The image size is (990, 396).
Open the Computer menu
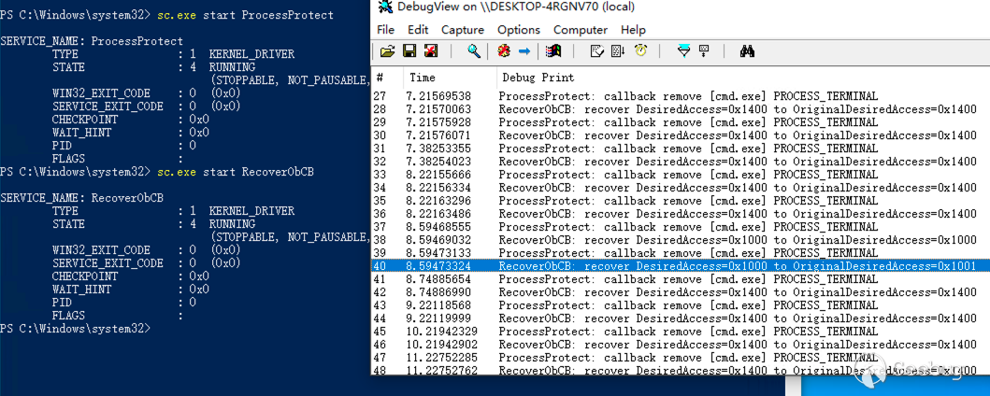click(x=581, y=30)
